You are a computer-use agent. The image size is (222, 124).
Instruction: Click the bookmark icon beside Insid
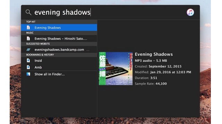[x=28, y=61]
